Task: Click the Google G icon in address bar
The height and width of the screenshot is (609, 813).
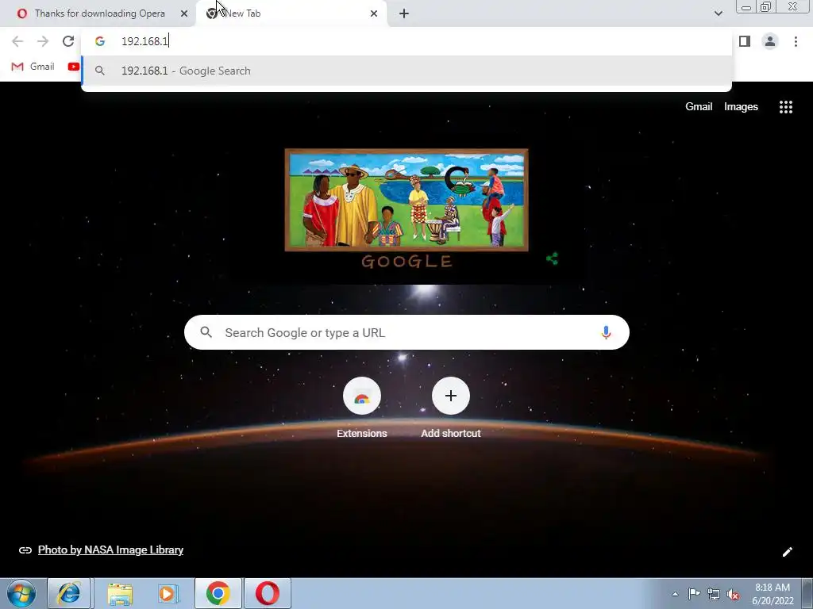Action: (x=99, y=41)
